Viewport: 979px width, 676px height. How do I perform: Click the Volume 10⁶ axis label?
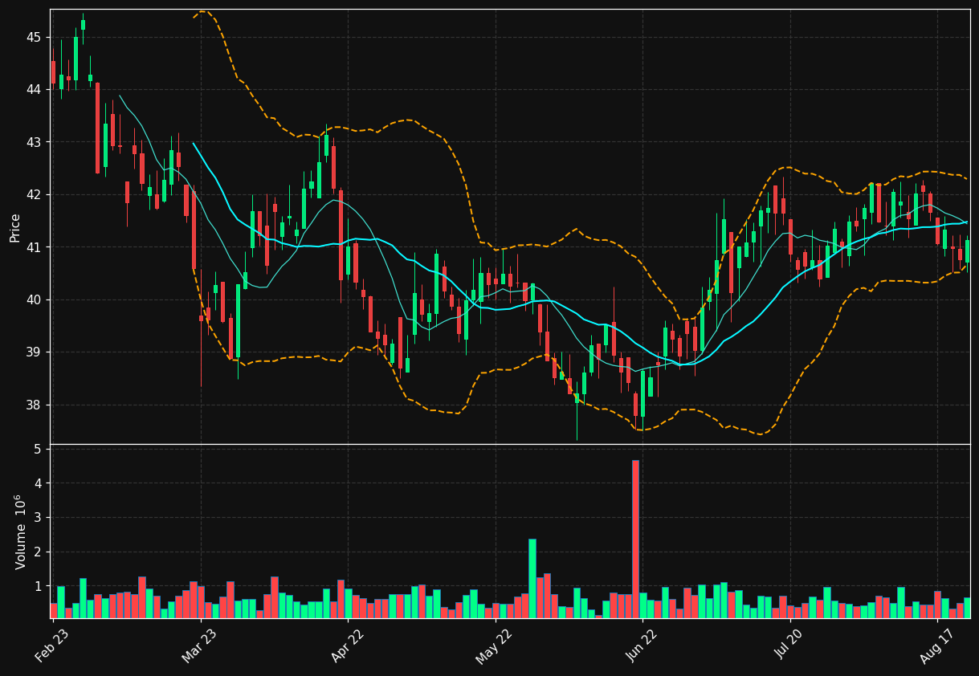click(21, 531)
